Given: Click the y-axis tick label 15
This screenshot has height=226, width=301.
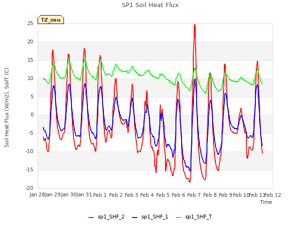Looking at the screenshot, I should click(30, 60).
